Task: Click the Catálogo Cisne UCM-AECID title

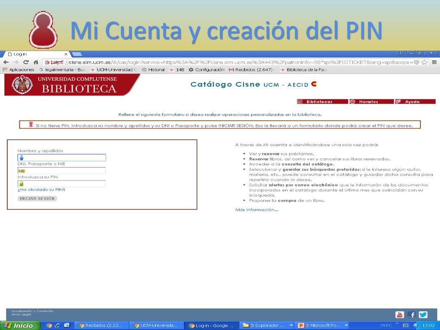Action: coord(254,84)
